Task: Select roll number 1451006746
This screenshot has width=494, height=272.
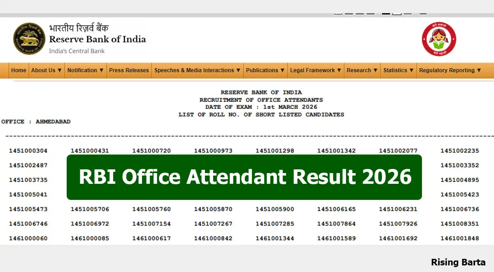Action: pyautogui.click(x=28, y=224)
